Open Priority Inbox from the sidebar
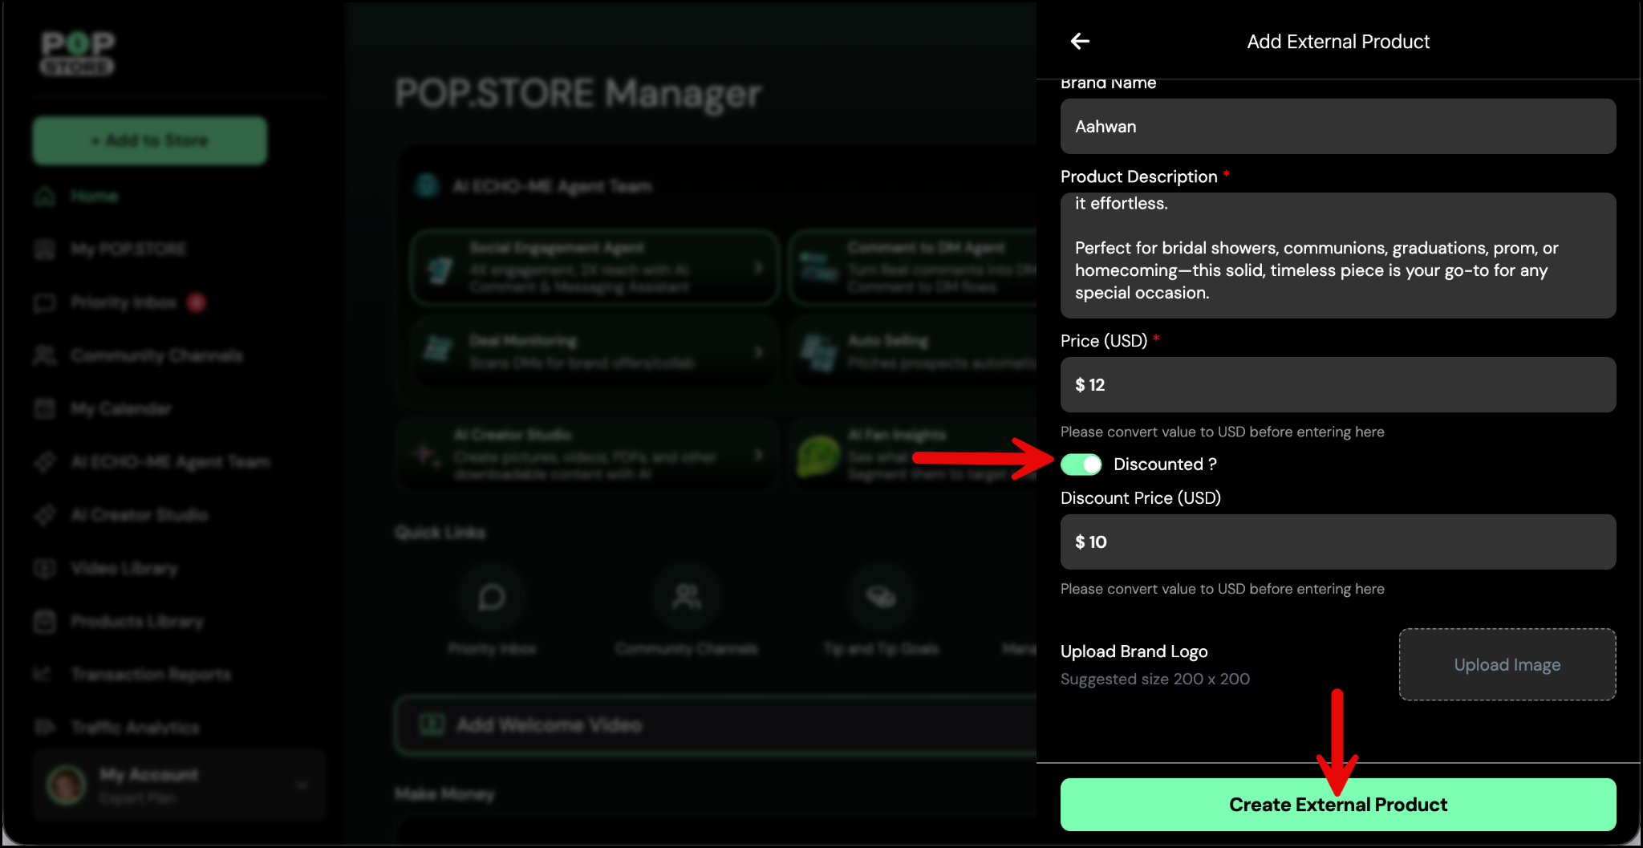Image resolution: width=1643 pixels, height=848 pixels. (x=123, y=302)
